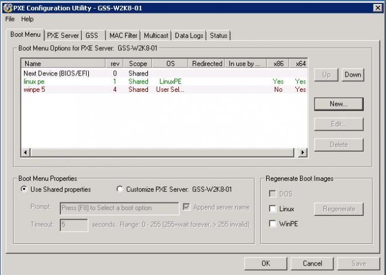Image resolution: width=386 pixels, height=275 pixels.
Task: Select the 'linux pe' boot entry
Action: point(164,81)
